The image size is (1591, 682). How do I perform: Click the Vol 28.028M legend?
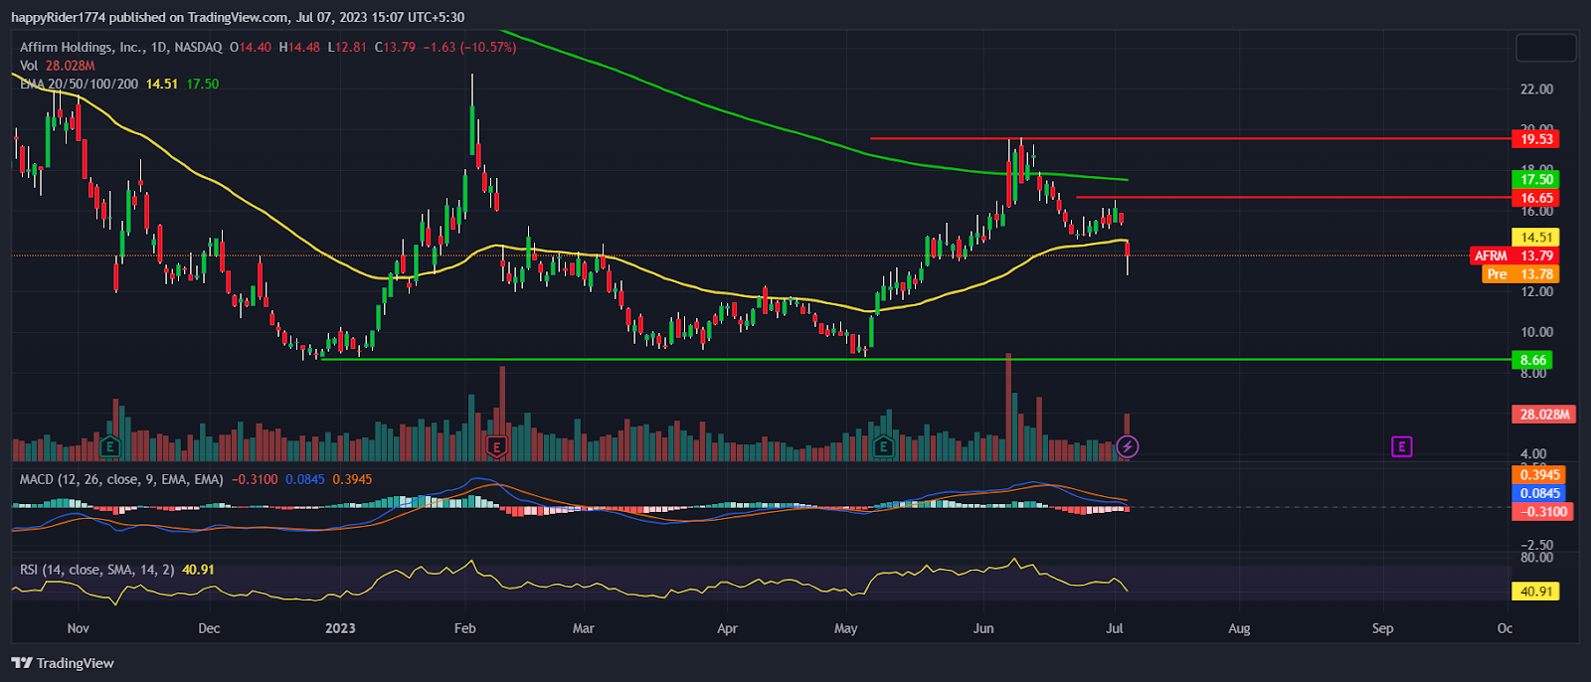pos(58,66)
